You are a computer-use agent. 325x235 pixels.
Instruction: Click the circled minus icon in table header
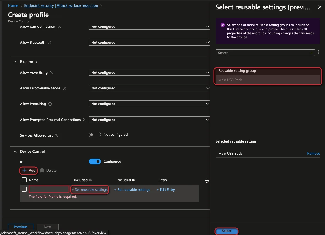tap(206, 181)
